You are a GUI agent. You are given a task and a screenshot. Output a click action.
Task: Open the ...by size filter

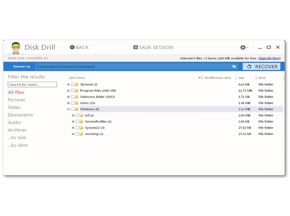[x=17, y=137]
